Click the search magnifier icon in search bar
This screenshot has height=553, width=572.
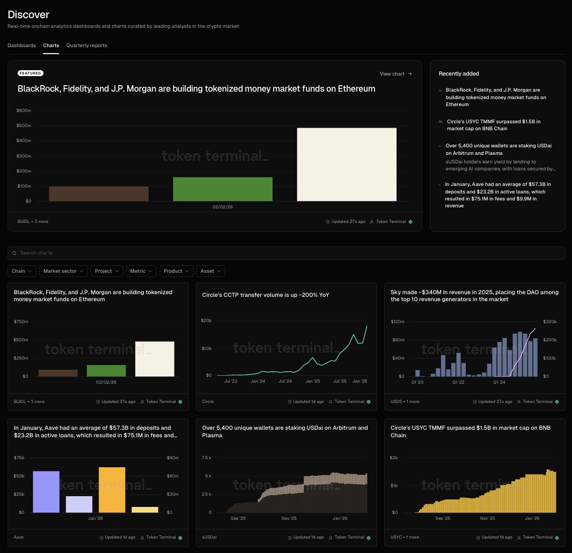point(14,253)
